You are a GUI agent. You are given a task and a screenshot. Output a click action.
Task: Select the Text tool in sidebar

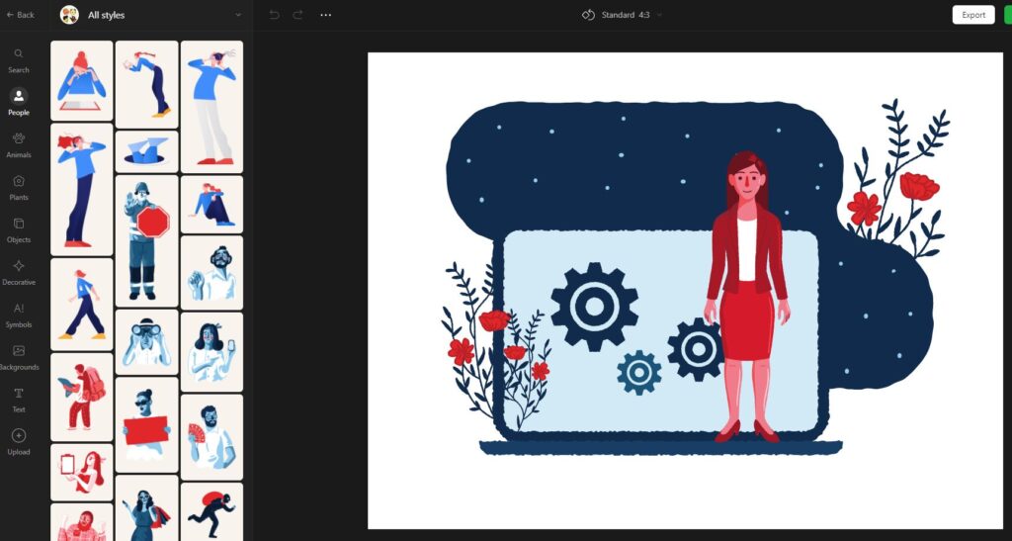click(19, 399)
